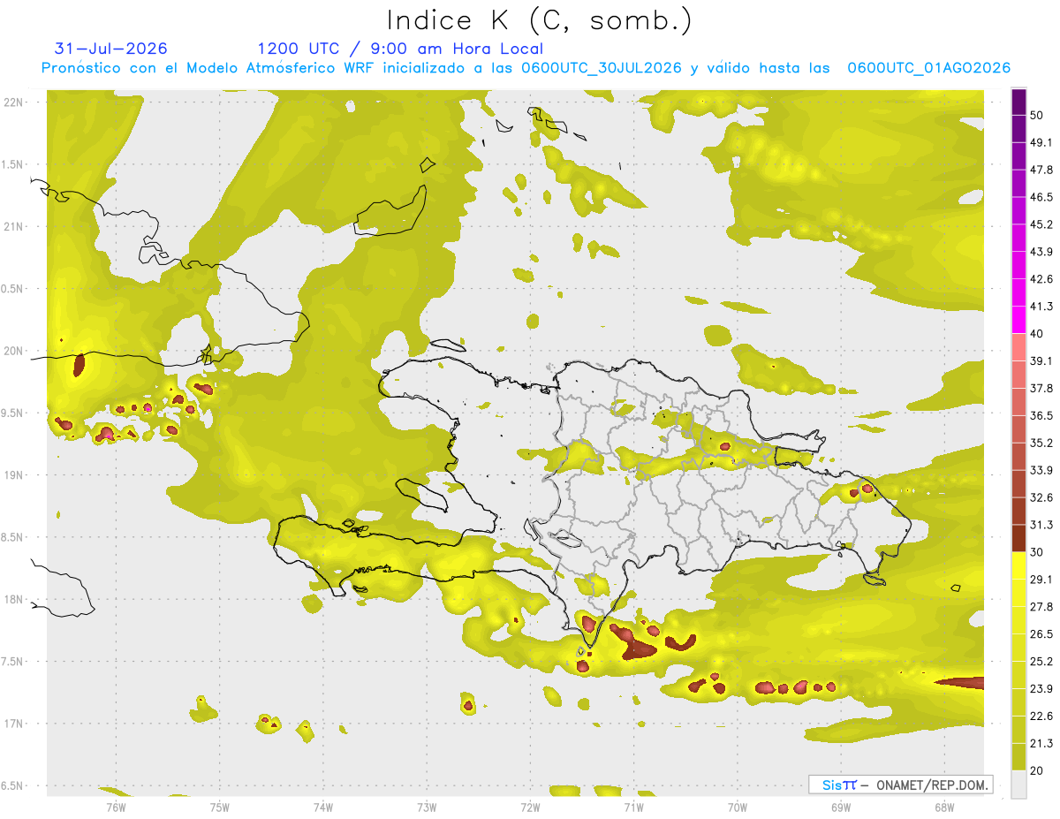Click the "21N" latitude label
Screen dimensions: 1060x819
(13, 226)
